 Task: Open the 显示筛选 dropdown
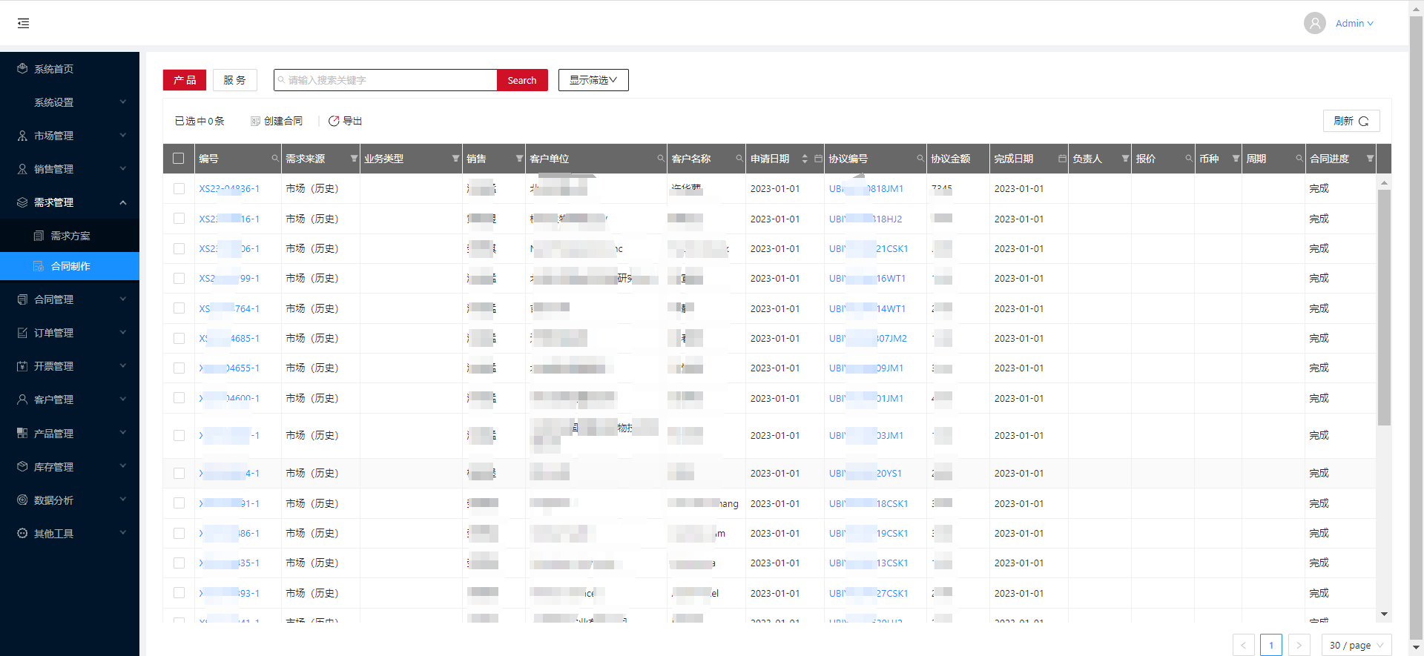pos(593,80)
